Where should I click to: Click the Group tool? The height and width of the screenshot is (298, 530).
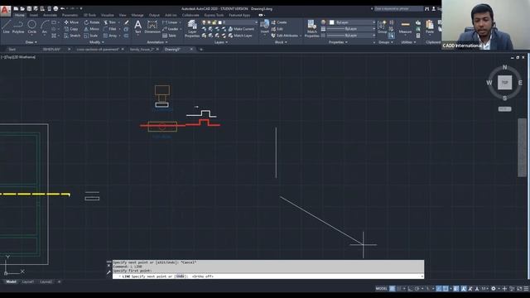[382, 26]
